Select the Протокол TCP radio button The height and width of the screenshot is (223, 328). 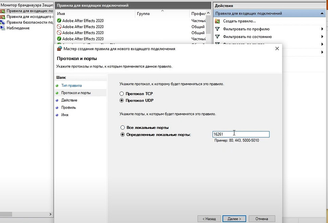[x=122, y=93]
